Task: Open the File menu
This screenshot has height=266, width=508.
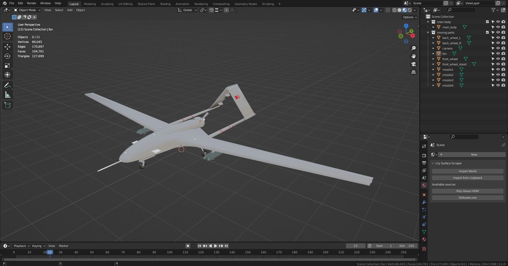Action: [12, 3]
